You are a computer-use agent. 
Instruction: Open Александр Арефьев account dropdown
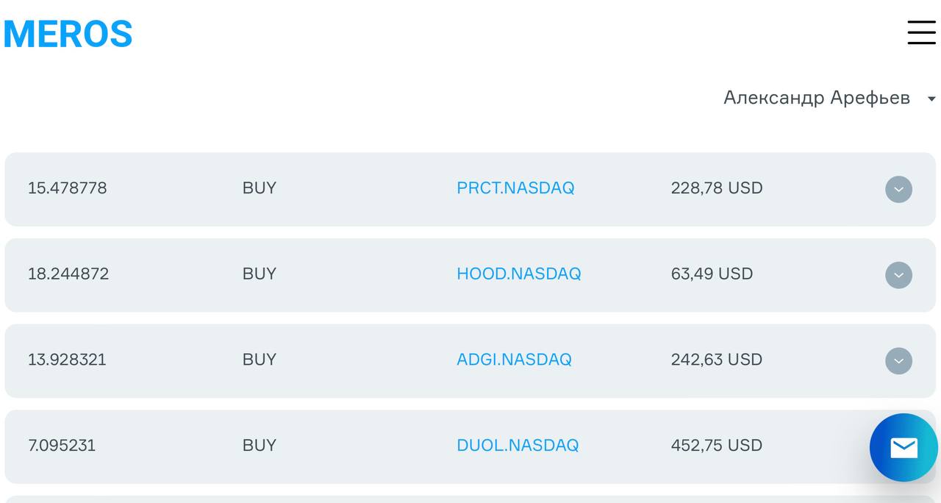(829, 98)
